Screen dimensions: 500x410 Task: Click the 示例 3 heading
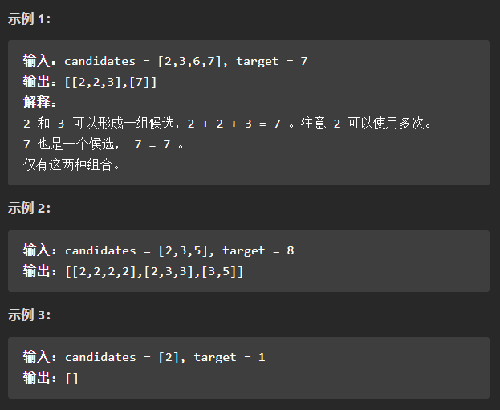[x=29, y=315]
